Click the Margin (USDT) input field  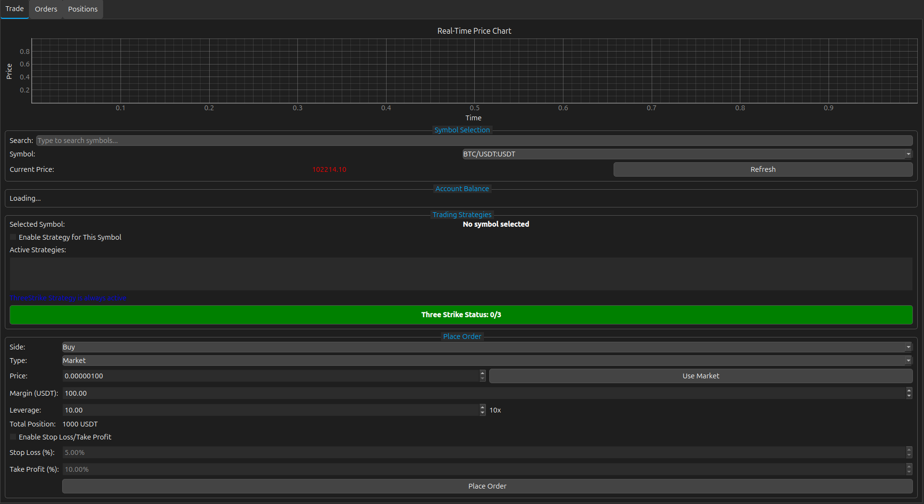484,393
